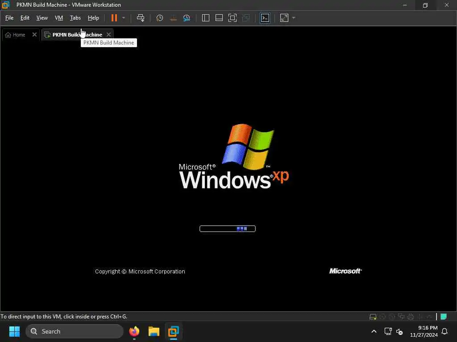457x342 pixels.
Task: Click the VMware Workstation title bar icon
Action: pos(6,5)
